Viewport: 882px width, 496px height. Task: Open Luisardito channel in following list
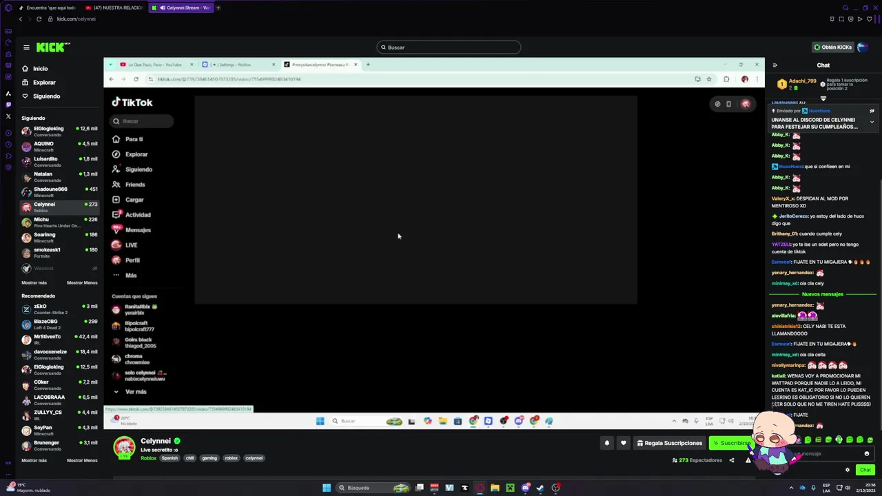point(59,161)
